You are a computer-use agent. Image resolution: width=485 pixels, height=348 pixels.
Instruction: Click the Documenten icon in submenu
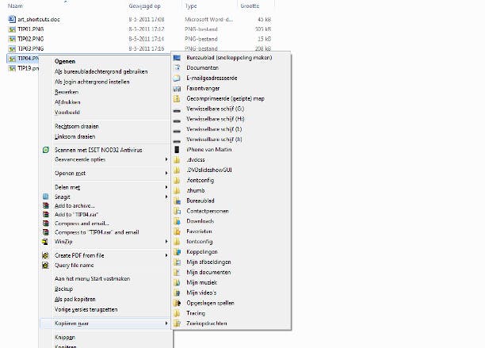(x=177, y=68)
